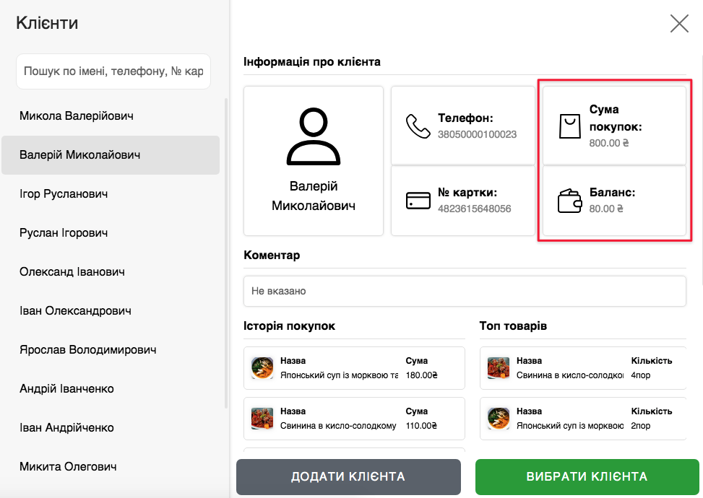The width and height of the screenshot is (703, 498).
Task: Select client Микола Валерійович
Action: pyautogui.click(x=77, y=116)
